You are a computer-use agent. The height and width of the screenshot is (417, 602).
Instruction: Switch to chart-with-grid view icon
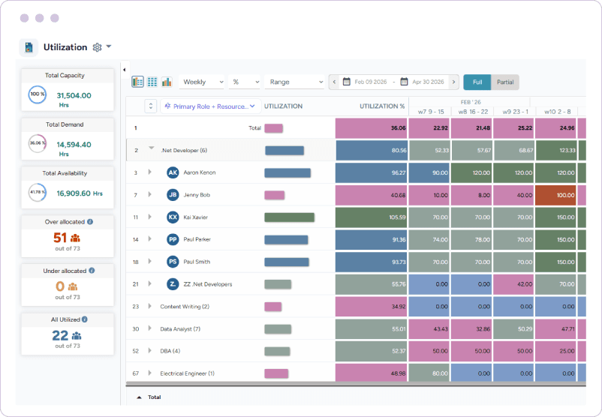click(x=138, y=82)
